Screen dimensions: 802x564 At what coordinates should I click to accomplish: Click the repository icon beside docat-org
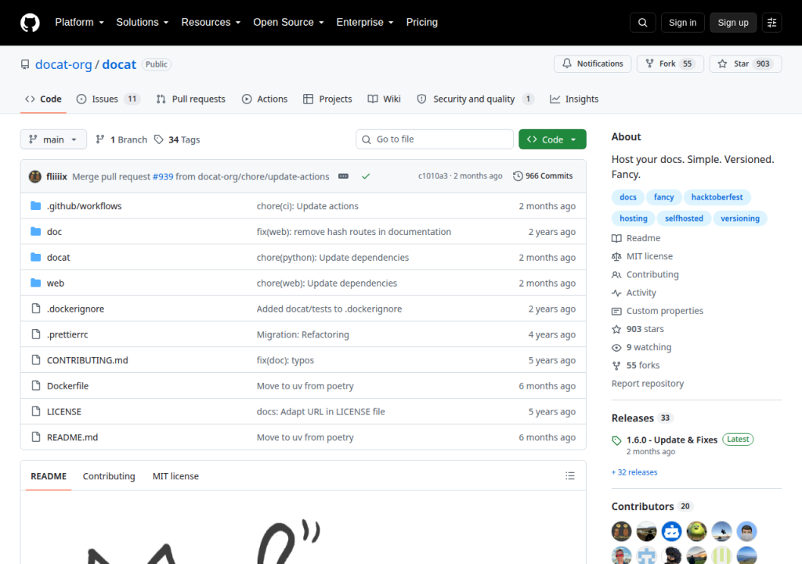coord(24,64)
